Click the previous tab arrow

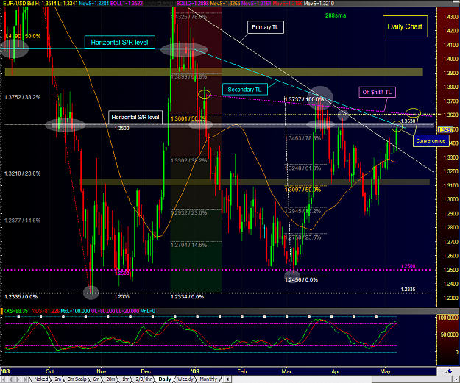point(11,379)
